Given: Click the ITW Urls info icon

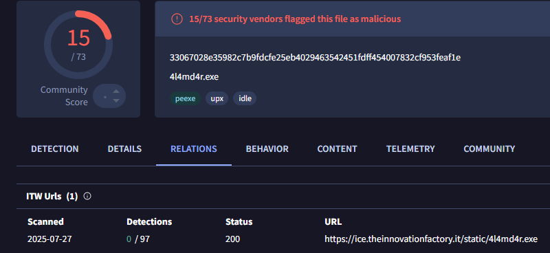Looking at the screenshot, I should (87, 196).
